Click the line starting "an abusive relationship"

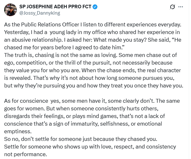(x=93, y=40)
